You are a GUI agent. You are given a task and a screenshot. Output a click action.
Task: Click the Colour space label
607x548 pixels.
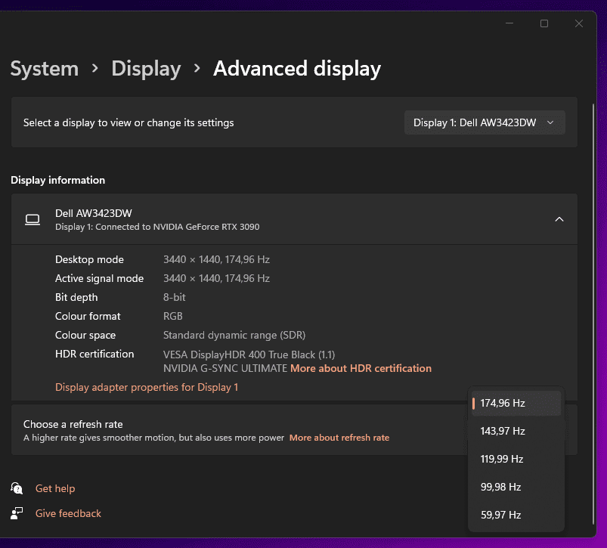coord(85,335)
